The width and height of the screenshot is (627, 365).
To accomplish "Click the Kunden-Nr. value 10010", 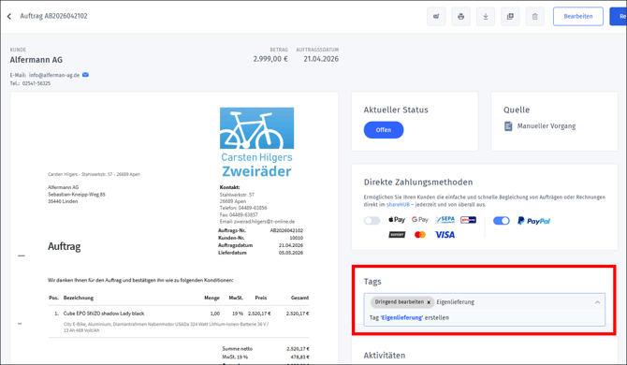I will click(297, 238).
